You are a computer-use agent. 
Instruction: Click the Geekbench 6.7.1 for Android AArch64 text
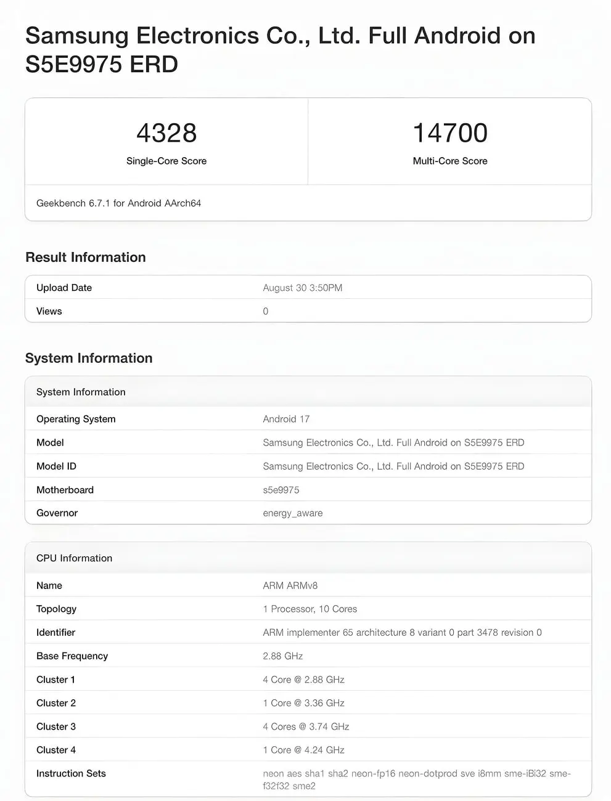118,203
